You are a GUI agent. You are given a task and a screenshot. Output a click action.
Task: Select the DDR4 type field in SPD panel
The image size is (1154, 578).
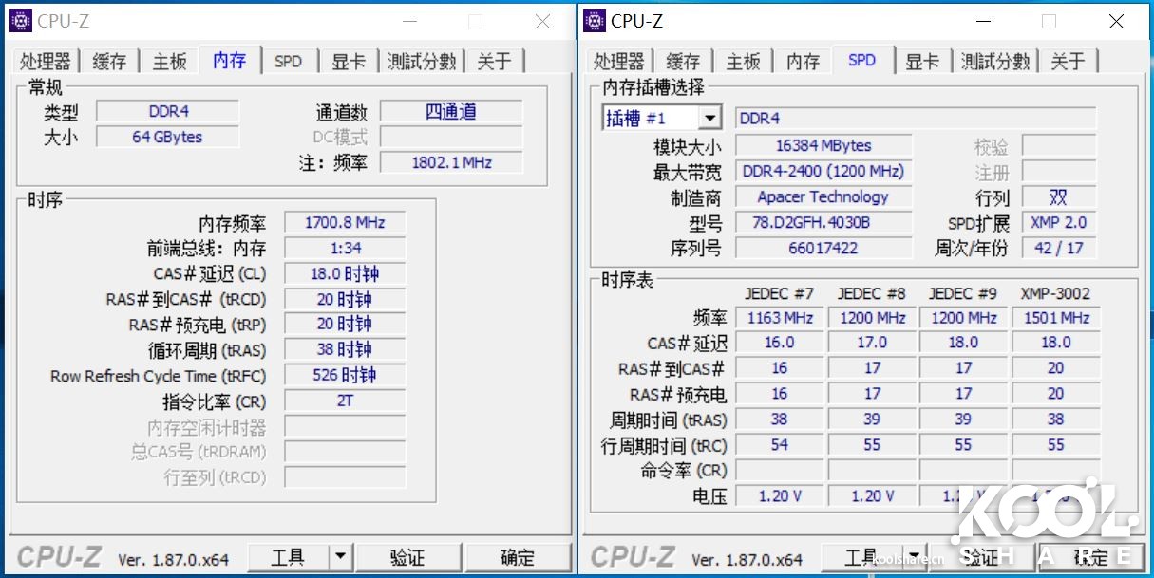click(x=915, y=117)
